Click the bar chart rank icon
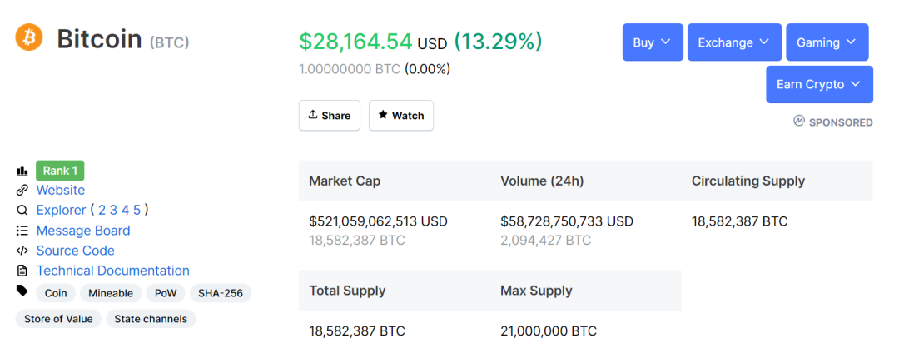This screenshot has width=899, height=343. 22,171
